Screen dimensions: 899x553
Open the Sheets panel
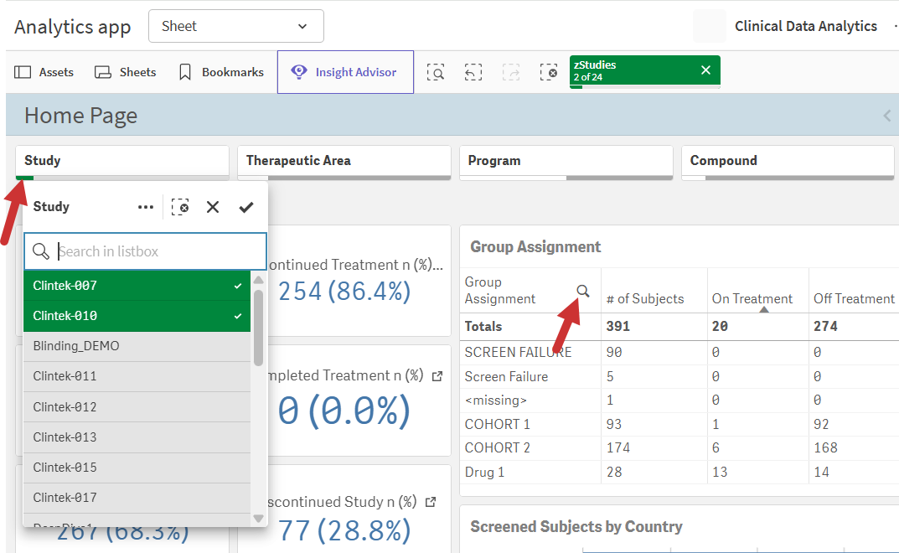pyautogui.click(x=125, y=72)
